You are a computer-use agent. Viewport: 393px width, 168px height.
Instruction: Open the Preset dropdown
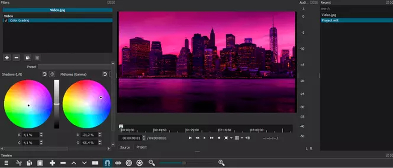tap(75, 67)
